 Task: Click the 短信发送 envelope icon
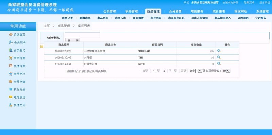coord(11,97)
